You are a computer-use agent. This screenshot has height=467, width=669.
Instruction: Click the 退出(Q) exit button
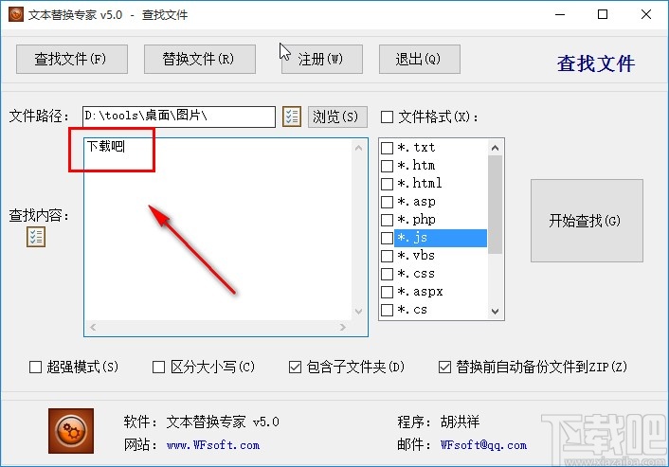click(420, 59)
